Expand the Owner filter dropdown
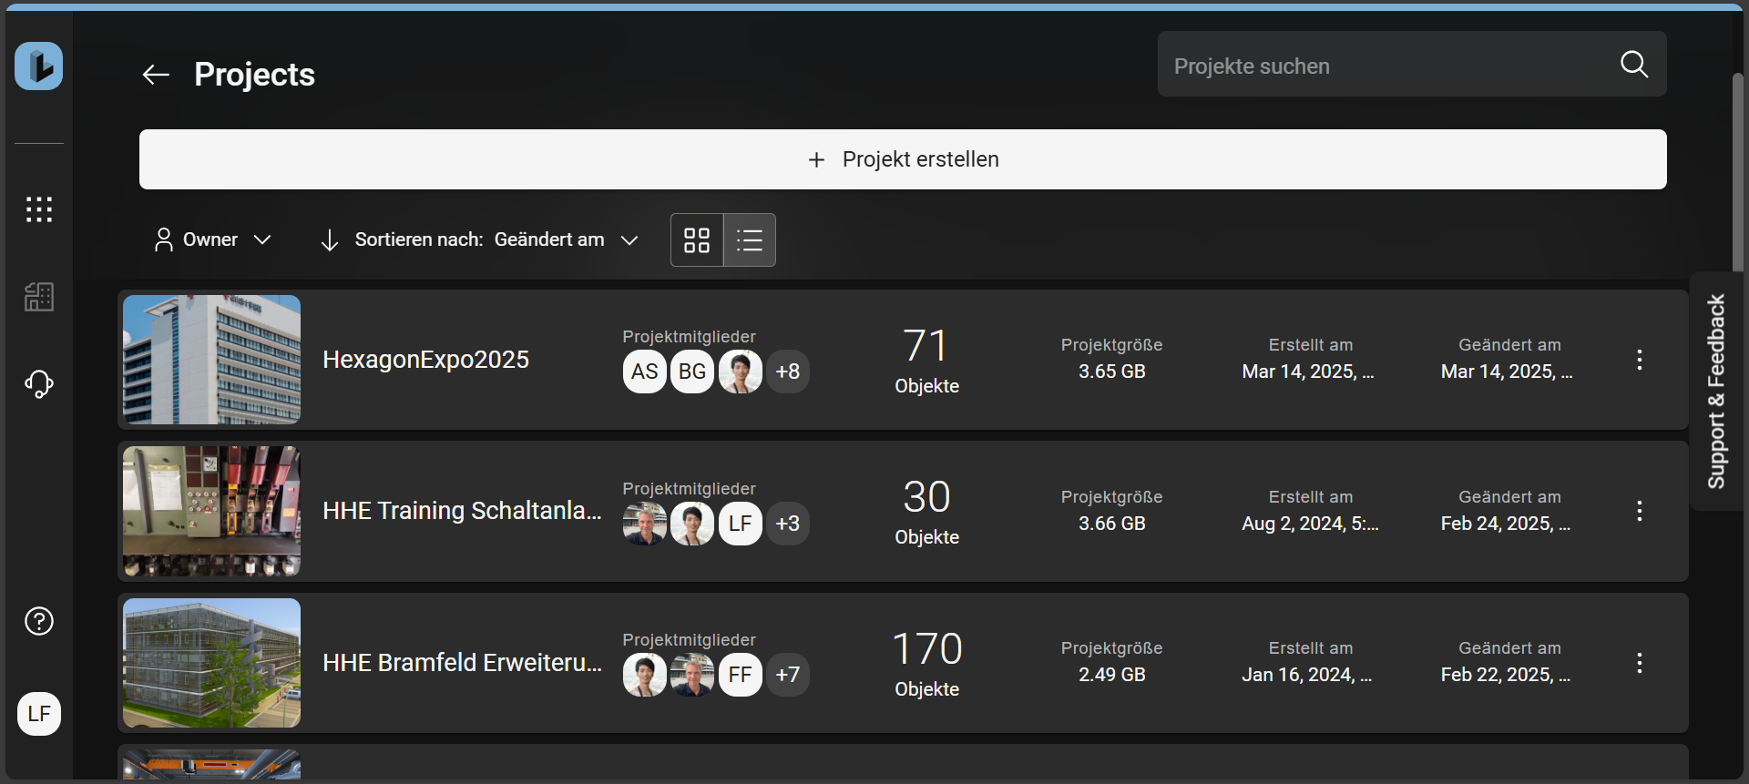This screenshot has height=784, width=1749. (213, 239)
